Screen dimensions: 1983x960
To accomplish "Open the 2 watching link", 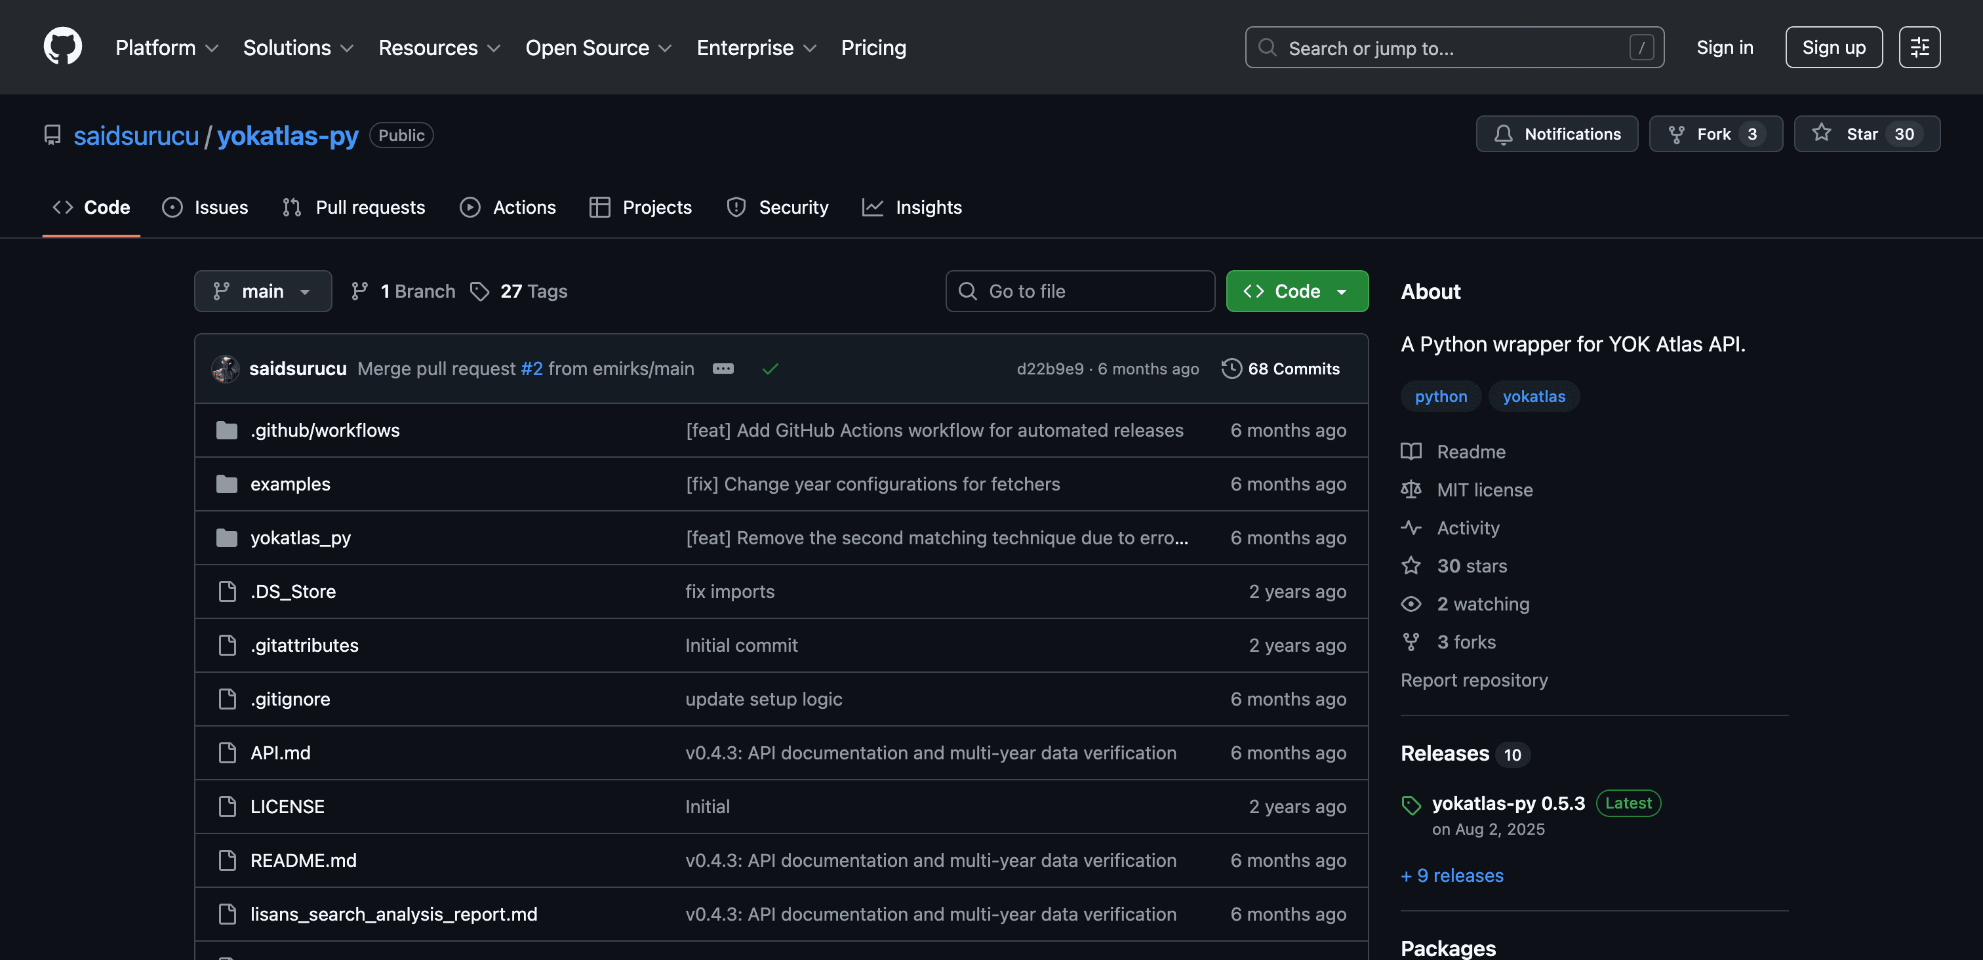I will point(1483,605).
